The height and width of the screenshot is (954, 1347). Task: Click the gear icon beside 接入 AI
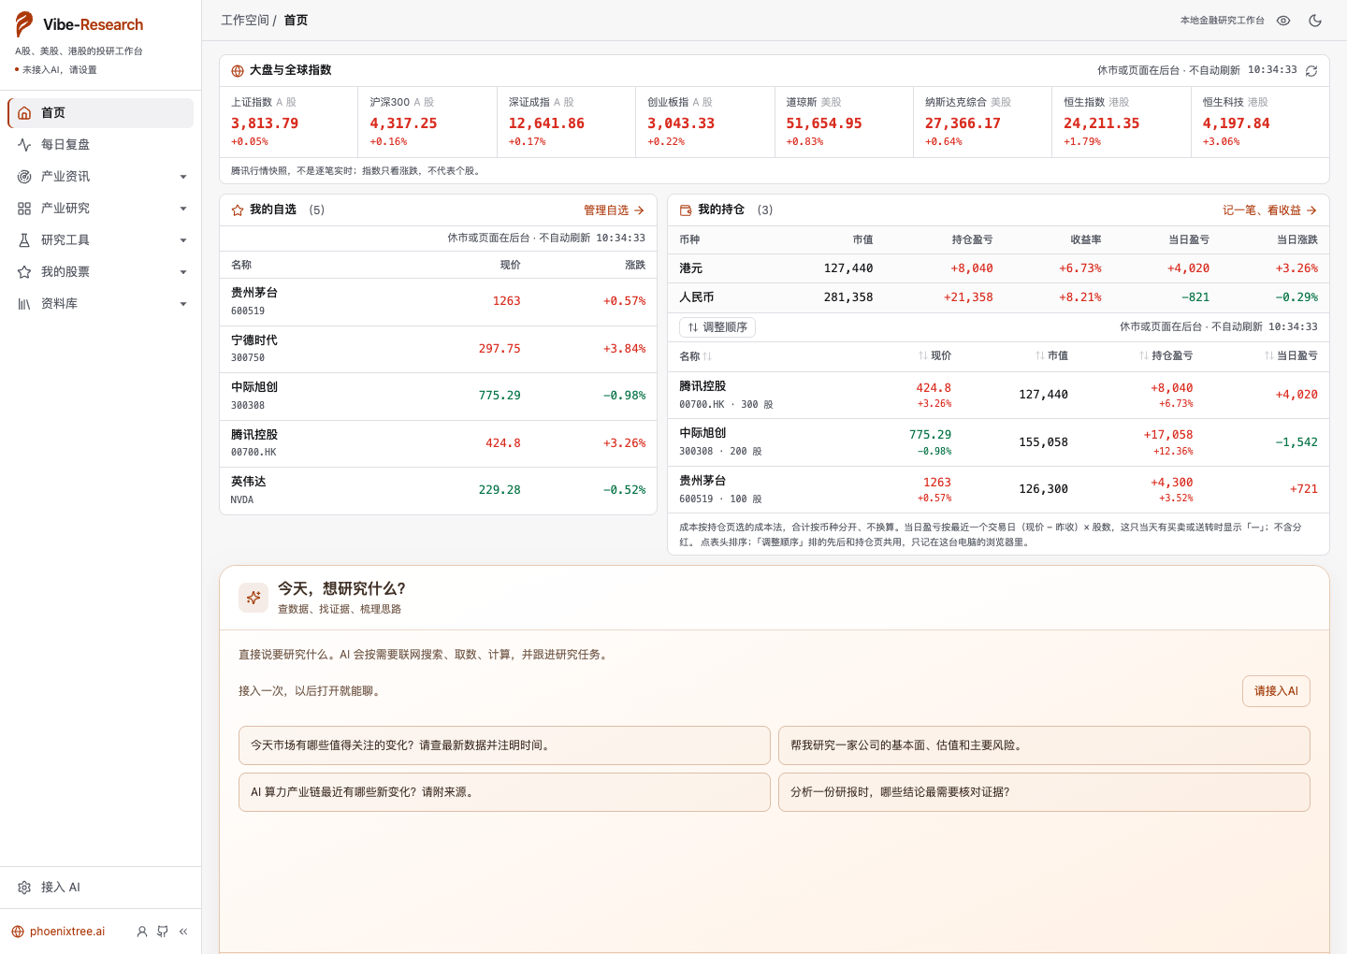[24, 888]
